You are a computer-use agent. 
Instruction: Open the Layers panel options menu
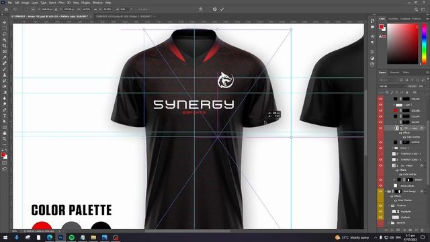point(427,73)
